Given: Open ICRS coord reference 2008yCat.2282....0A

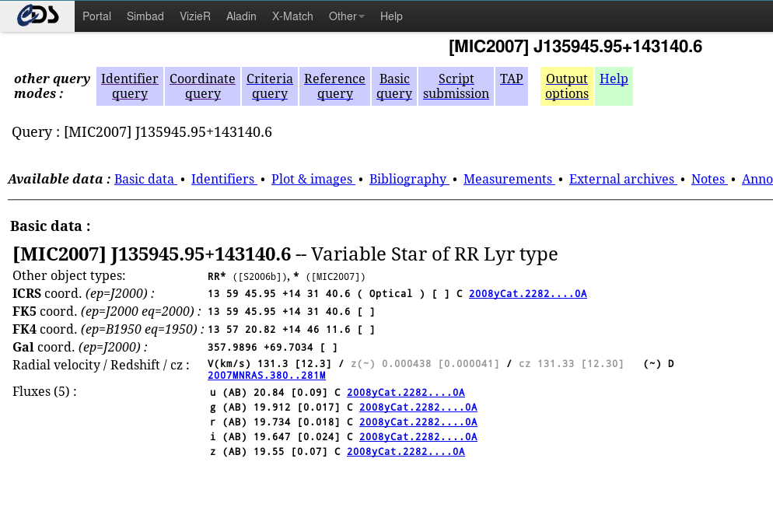Looking at the screenshot, I should [528, 294].
